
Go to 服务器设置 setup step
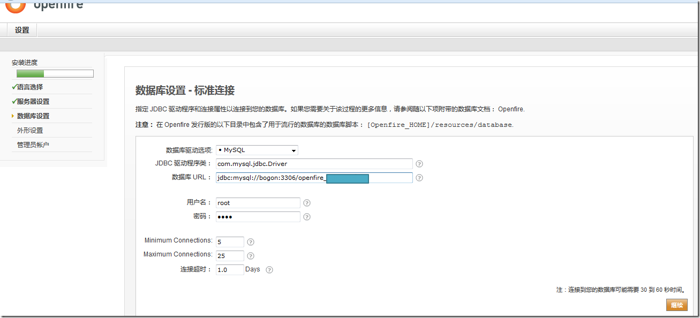click(33, 101)
